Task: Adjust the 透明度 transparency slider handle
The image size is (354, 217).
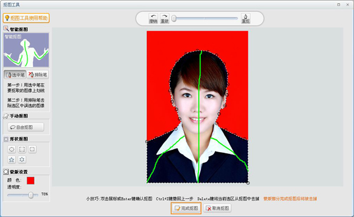Action: coord(31,195)
